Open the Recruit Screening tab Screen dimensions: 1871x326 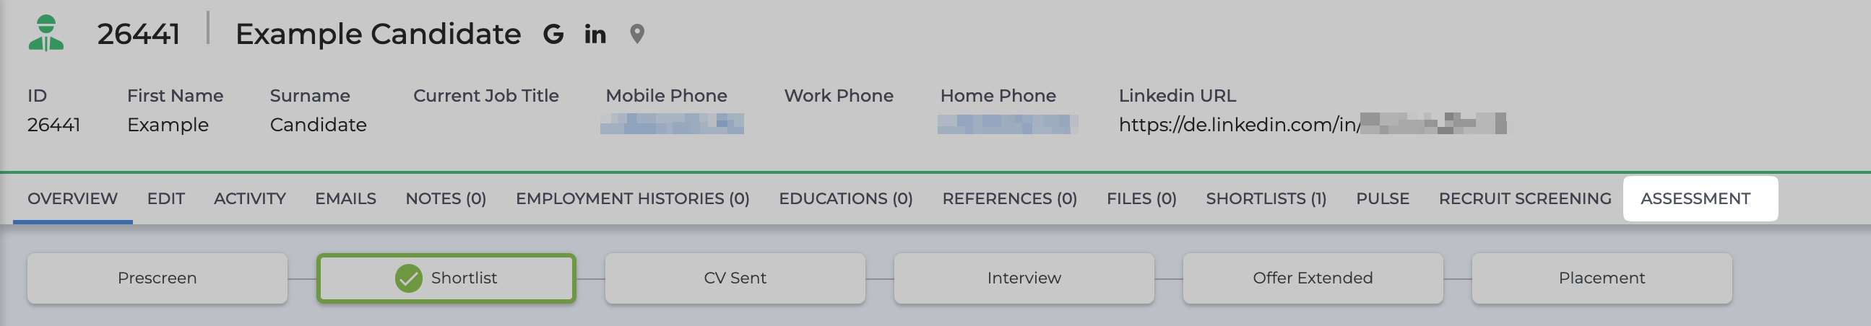(x=1525, y=198)
